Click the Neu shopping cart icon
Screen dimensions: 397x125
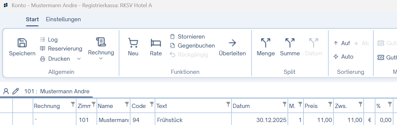[133, 43]
